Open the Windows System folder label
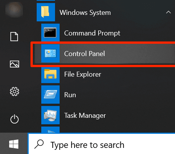 85,13
